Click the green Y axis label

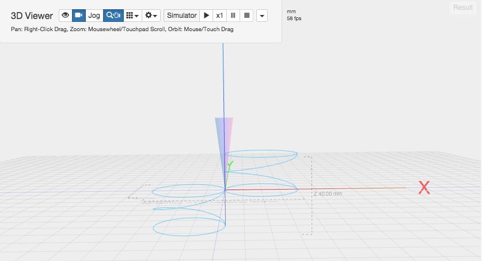point(230,165)
